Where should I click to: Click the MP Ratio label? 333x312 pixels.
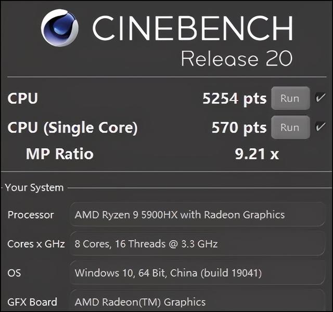(x=59, y=154)
